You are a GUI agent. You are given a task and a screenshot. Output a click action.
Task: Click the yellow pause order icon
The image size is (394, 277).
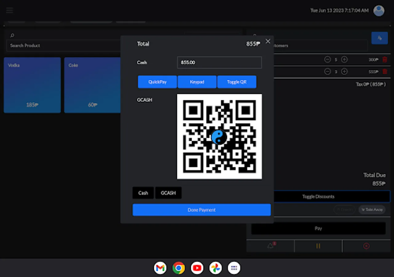(x=318, y=246)
